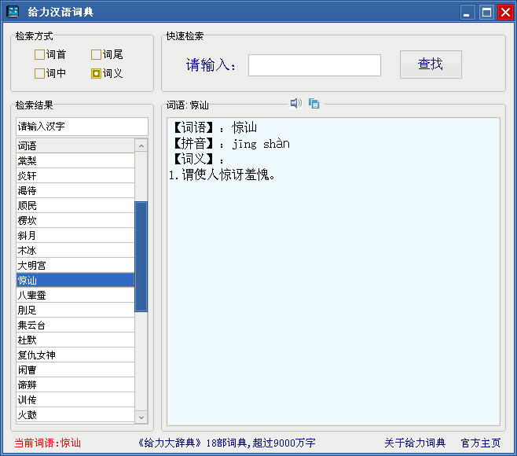Select 渴待 in the results list
Image resolution: width=517 pixels, height=456 pixels.
(x=75, y=191)
